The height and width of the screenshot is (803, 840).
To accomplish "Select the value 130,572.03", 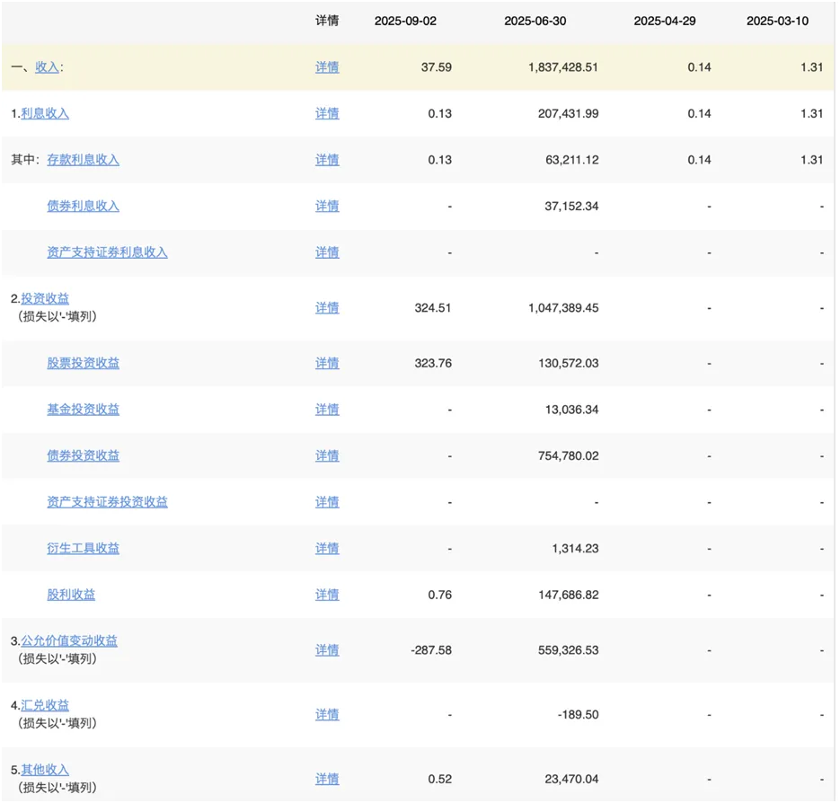I will pos(569,363).
